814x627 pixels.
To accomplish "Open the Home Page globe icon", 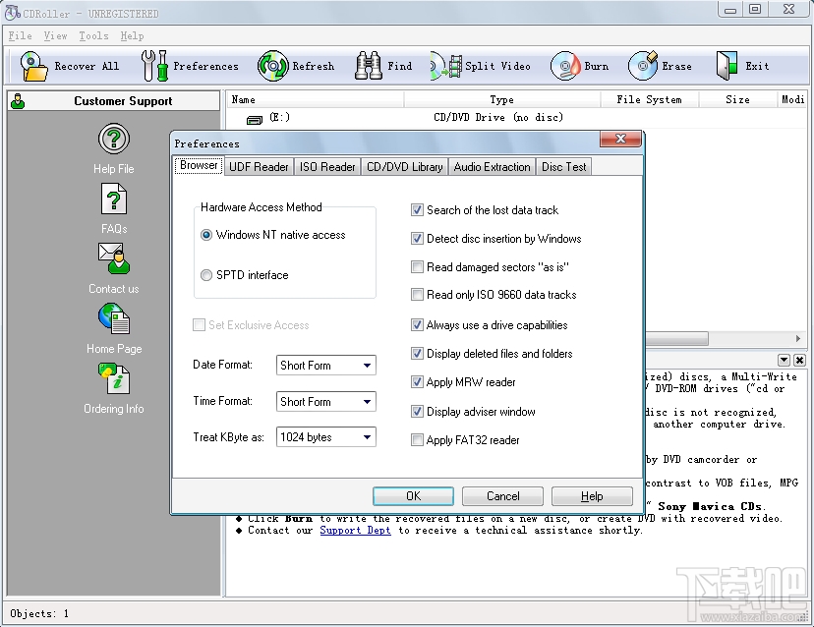I will coord(114,318).
